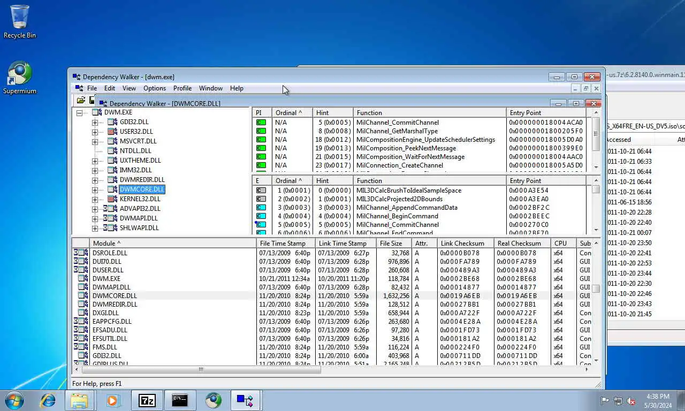The image size is (685, 411).
Task: Click the clock showing 4:38 PM
Action: coord(658,397)
